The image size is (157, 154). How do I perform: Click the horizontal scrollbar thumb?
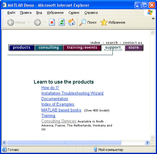[64, 143]
